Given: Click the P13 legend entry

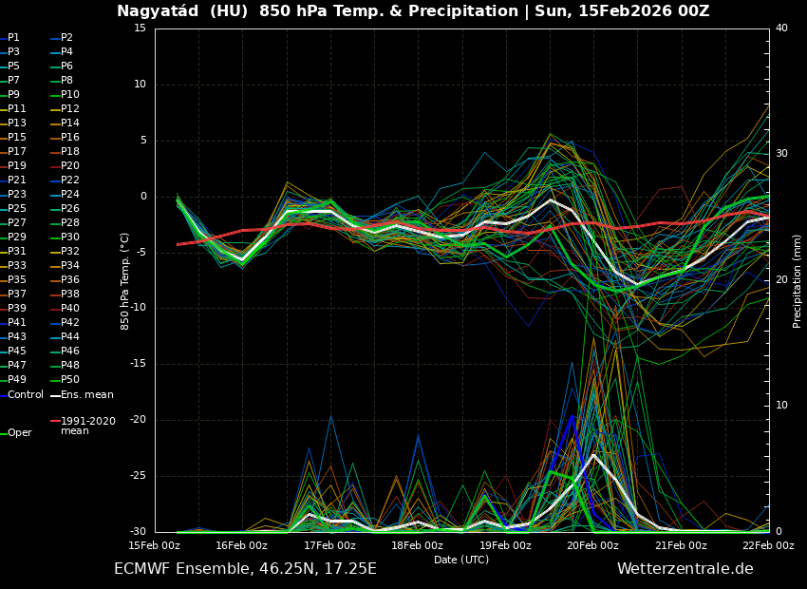Looking at the screenshot, I should click(x=17, y=123).
